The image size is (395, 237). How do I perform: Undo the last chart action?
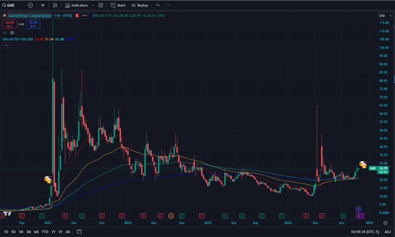[x=158, y=5]
